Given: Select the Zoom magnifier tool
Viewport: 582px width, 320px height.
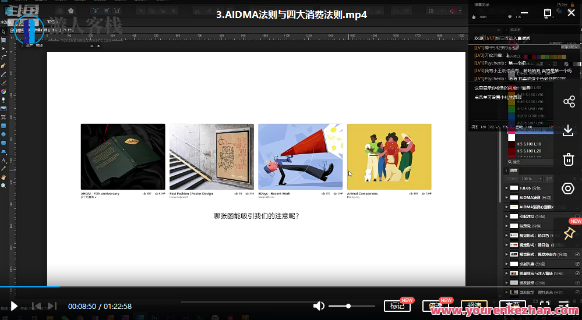Looking at the screenshot, I should pos(3,186).
